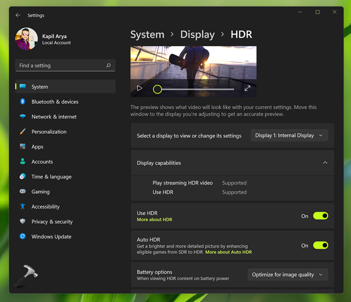Viewport: 351px width, 302px height.
Task: Open the Privacy & security section
Action: (51, 222)
